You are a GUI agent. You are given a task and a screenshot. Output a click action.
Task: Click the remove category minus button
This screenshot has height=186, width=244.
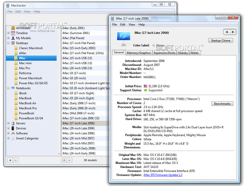tap(16, 160)
